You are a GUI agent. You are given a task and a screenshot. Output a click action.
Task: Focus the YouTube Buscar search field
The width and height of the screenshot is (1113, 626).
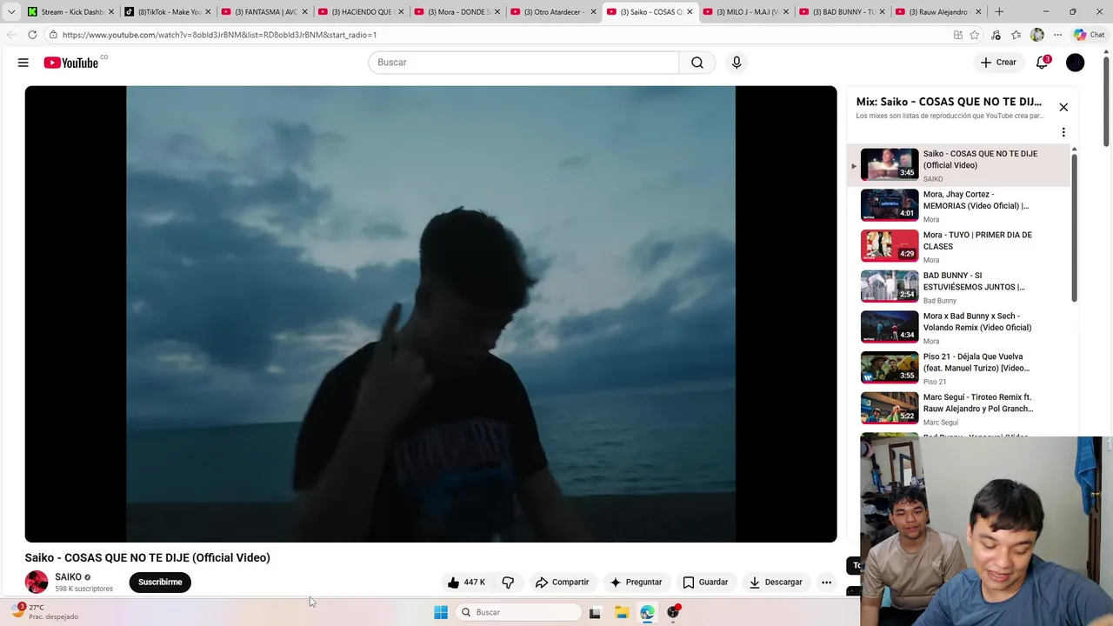(523, 63)
